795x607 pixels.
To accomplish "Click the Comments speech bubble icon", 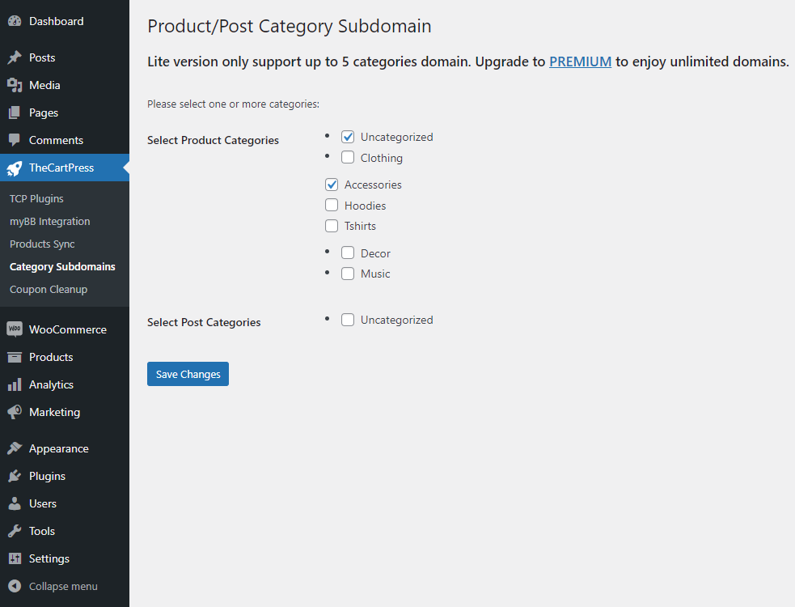I will click(x=15, y=140).
